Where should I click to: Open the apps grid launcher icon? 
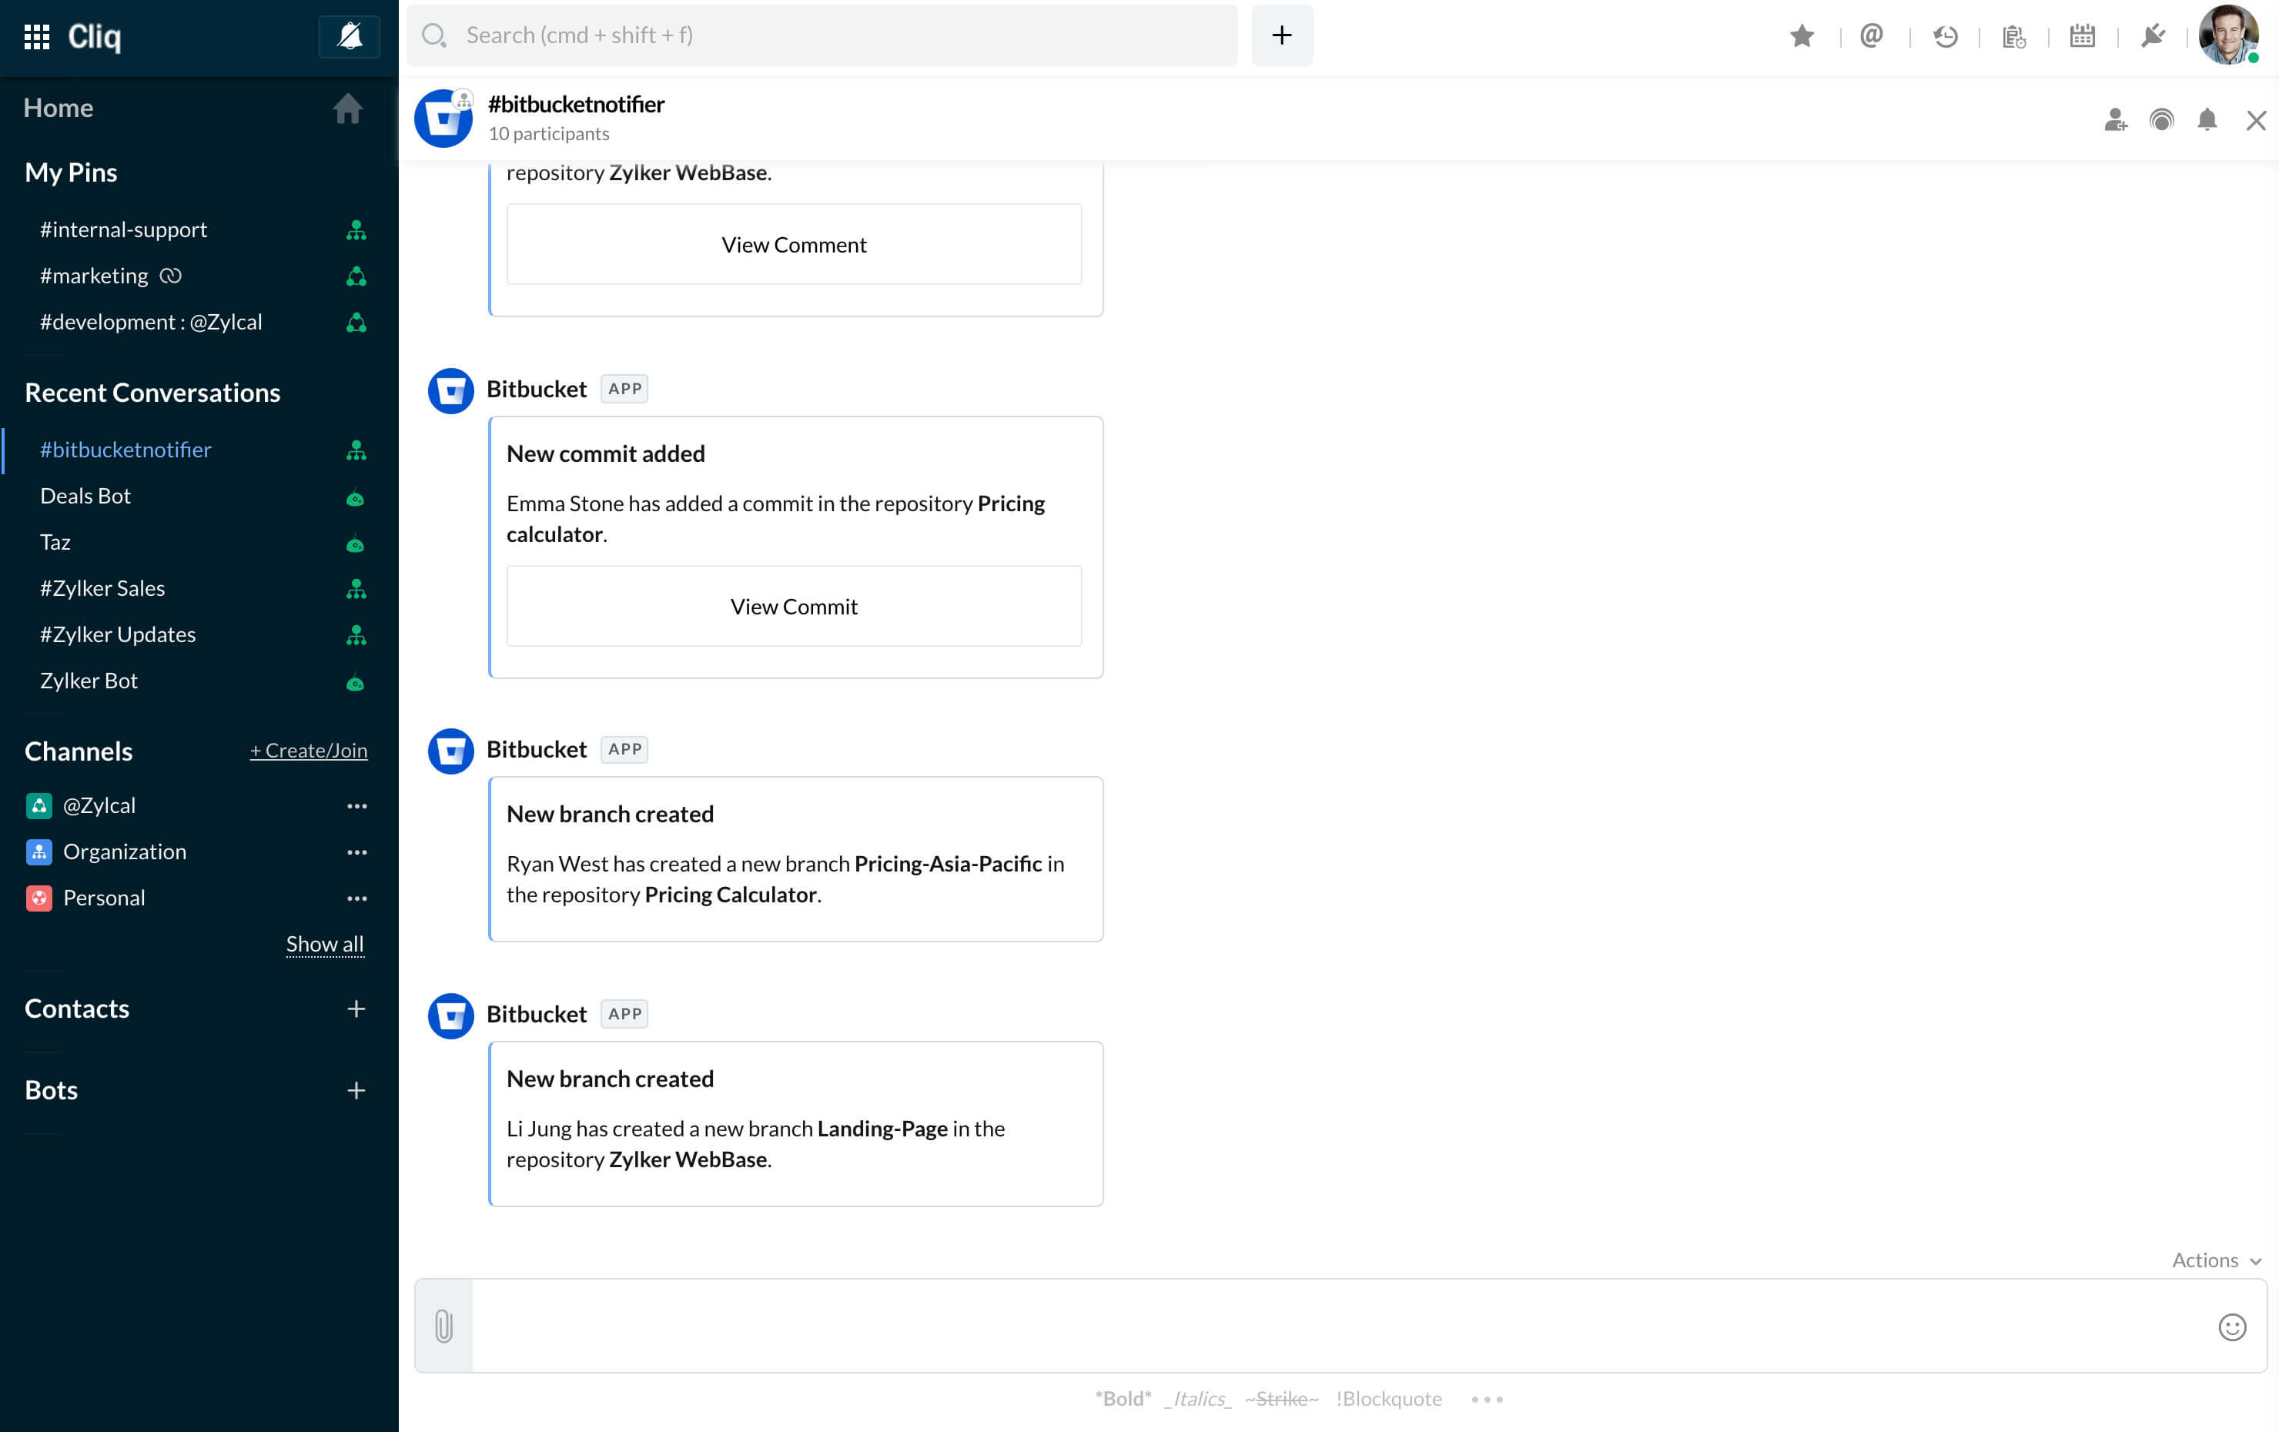(x=37, y=37)
